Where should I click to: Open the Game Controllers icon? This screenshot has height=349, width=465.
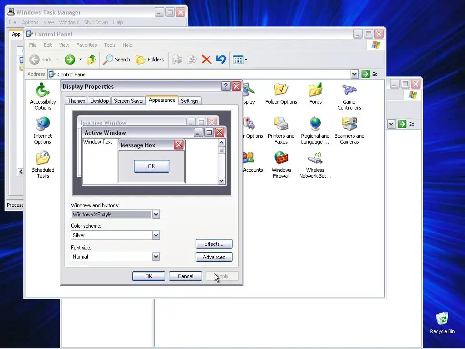tap(349, 96)
